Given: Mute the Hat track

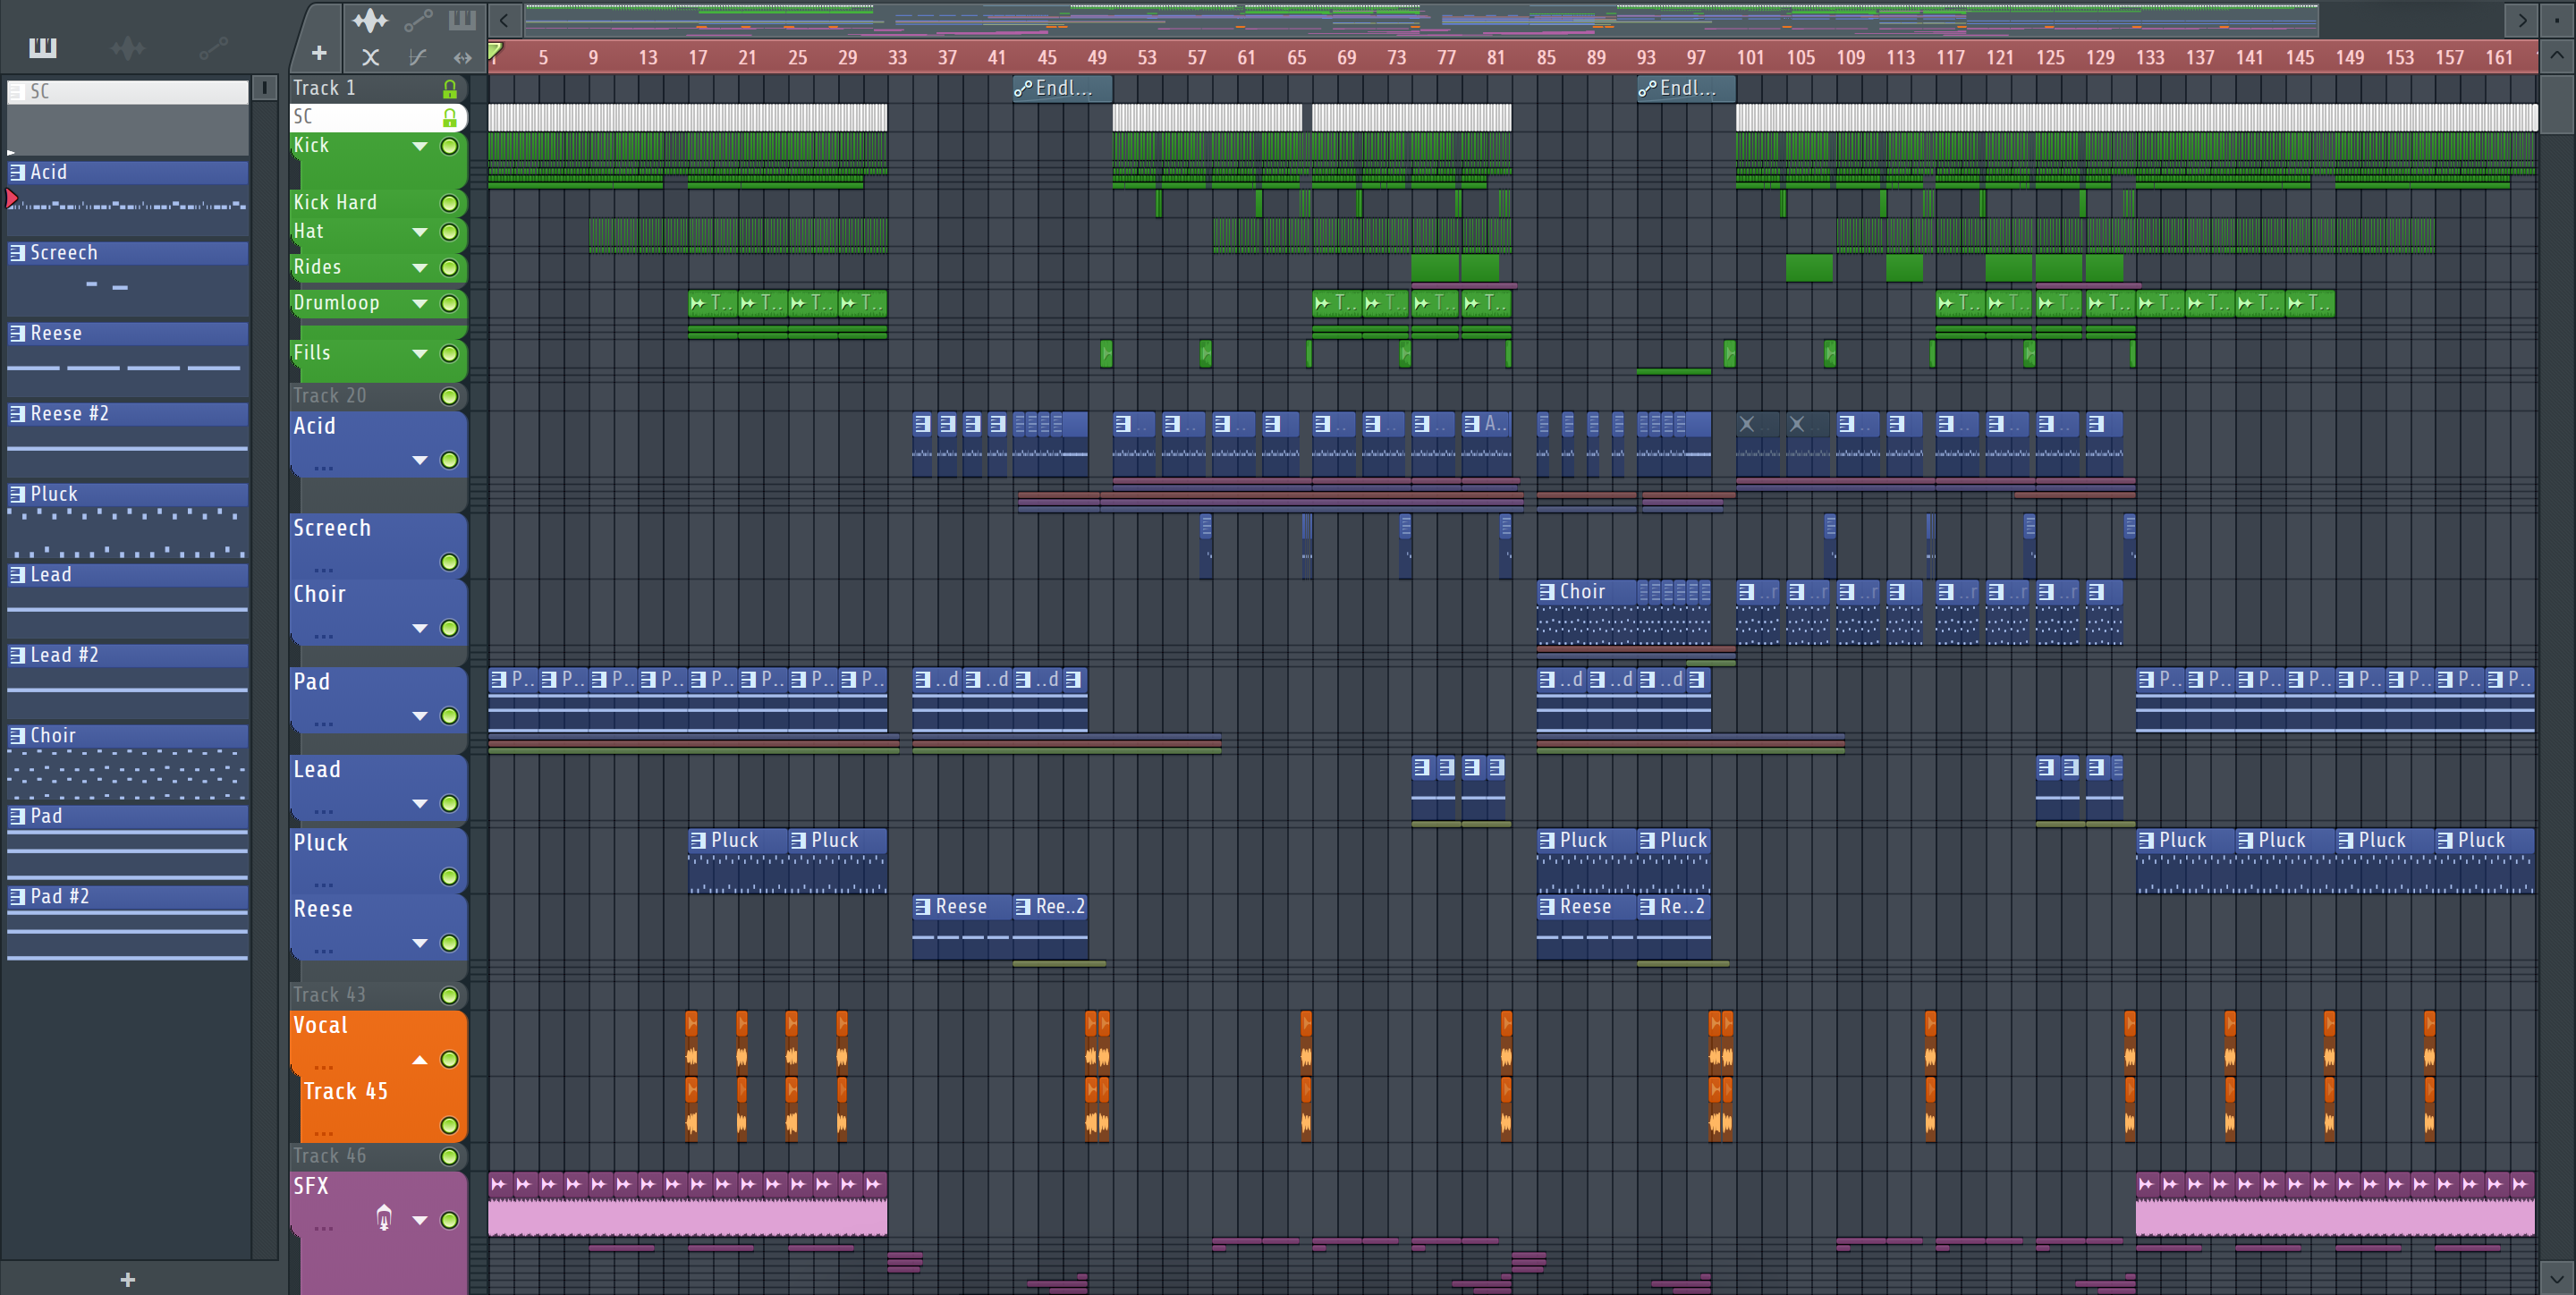Looking at the screenshot, I should (x=450, y=233).
